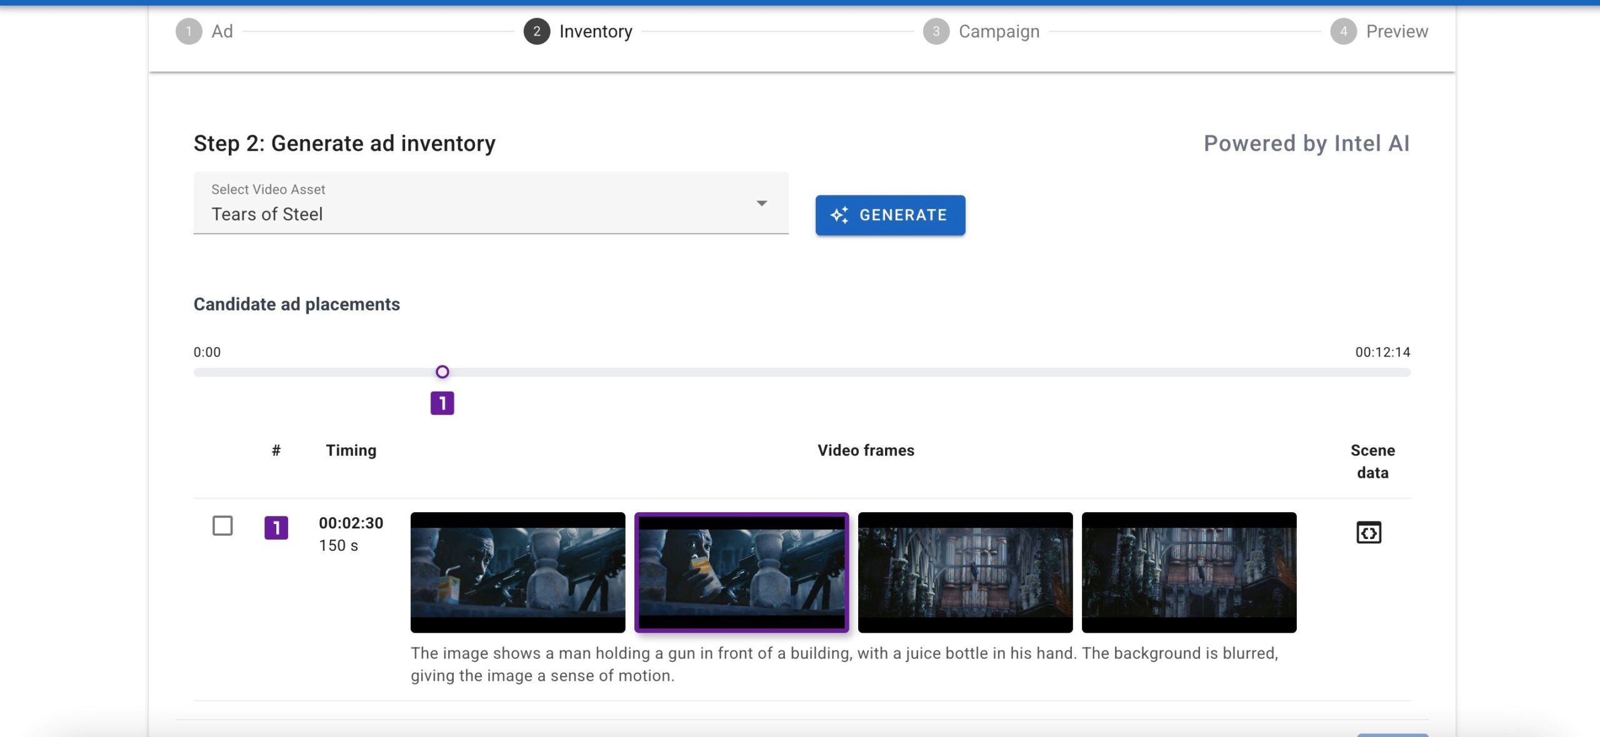
Task: Open the Select Video Asset dropdown
Action: click(491, 203)
